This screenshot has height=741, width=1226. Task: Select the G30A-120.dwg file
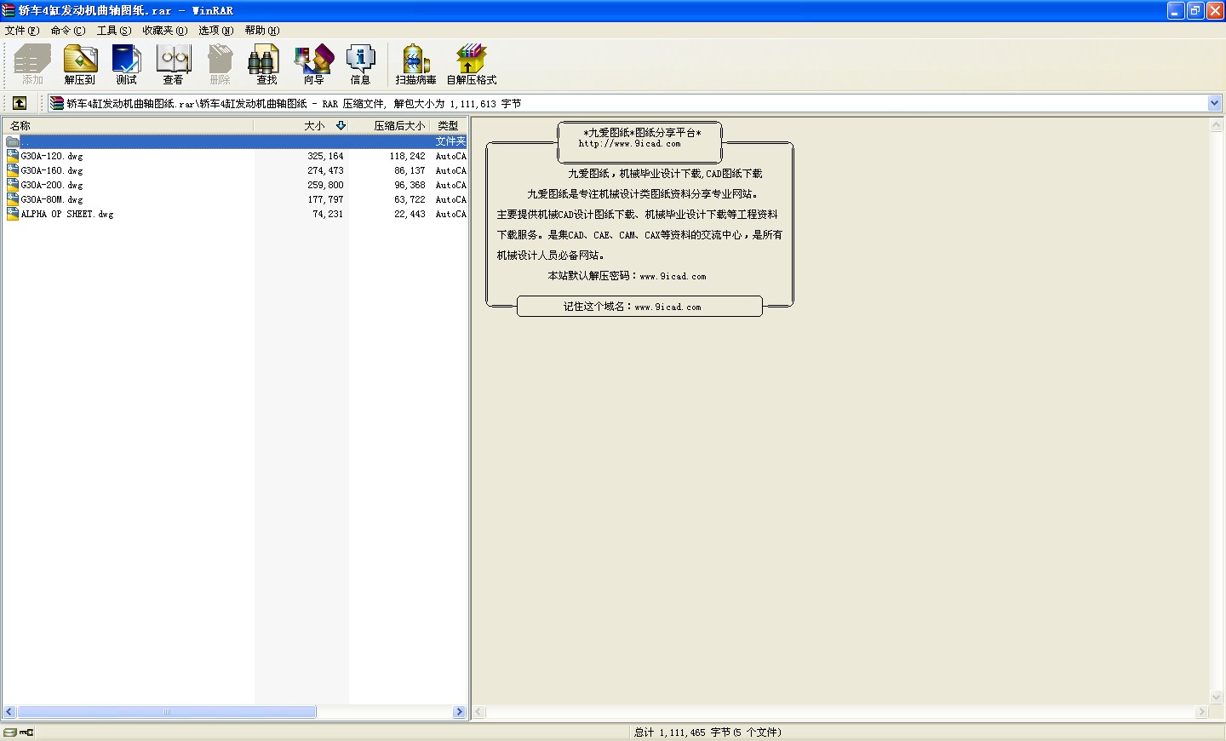pos(52,156)
